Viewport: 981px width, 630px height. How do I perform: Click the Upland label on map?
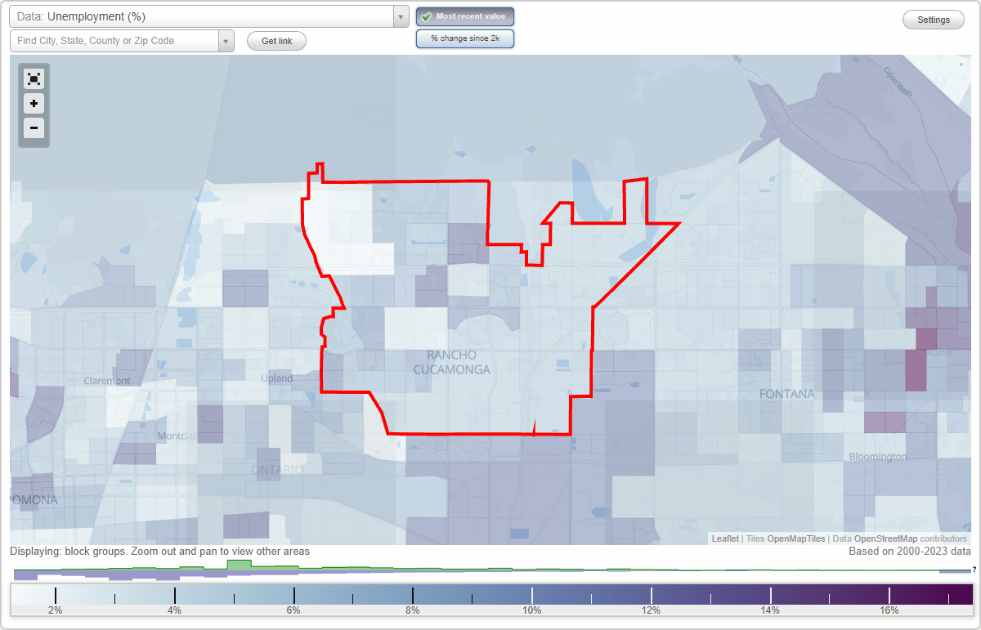click(x=276, y=378)
